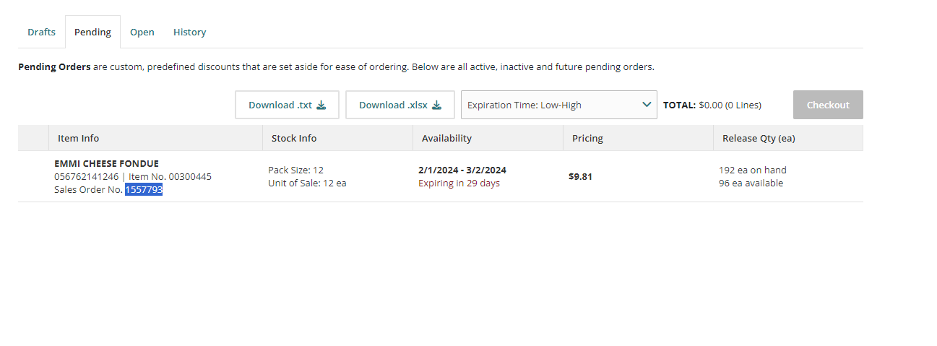Image resolution: width=937 pixels, height=346 pixels.
Task: Click the Checkout button
Action: point(828,105)
